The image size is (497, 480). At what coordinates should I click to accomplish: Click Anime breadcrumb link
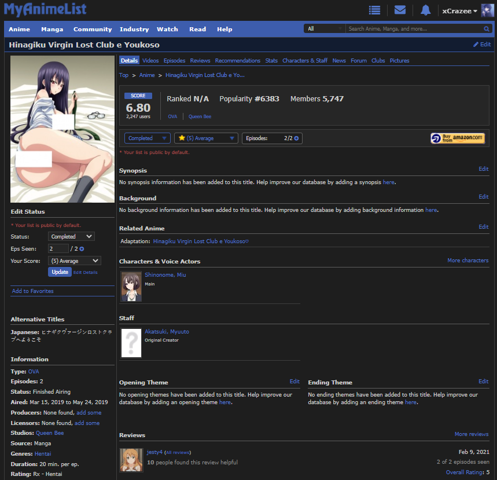[147, 75]
